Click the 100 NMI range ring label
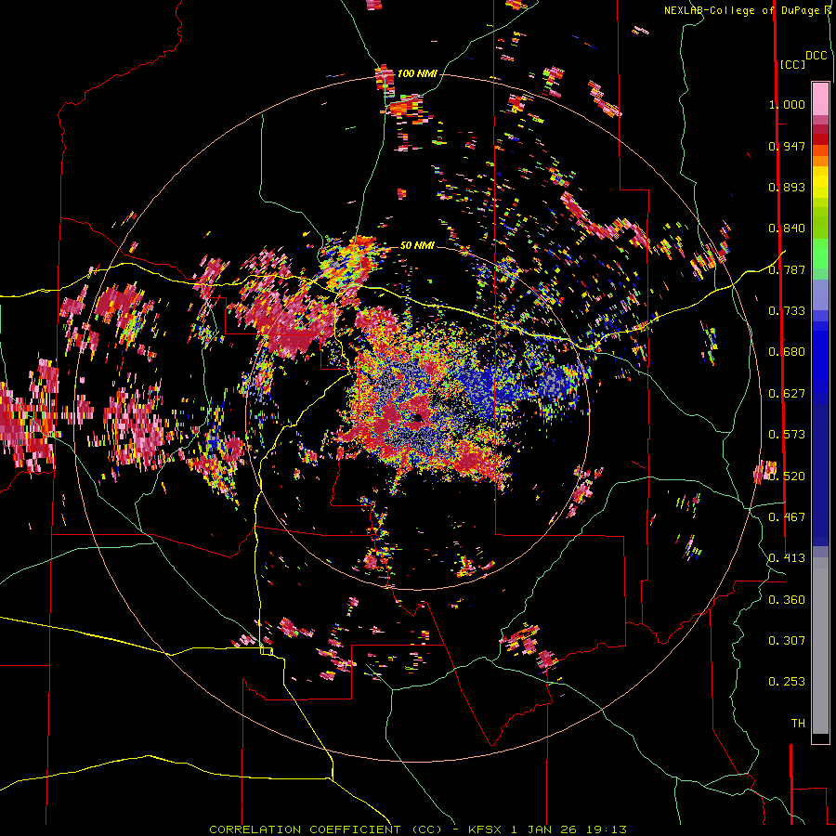Viewport: 836px width, 836px height. coord(417,73)
